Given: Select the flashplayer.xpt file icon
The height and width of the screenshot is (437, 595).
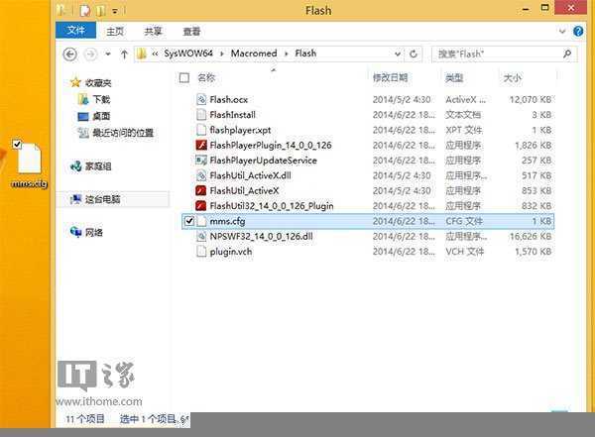Looking at the screenshot, I should (x=201, y=130).
